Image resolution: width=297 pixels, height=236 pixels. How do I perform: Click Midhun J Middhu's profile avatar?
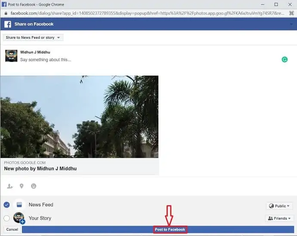click(11, 56)
